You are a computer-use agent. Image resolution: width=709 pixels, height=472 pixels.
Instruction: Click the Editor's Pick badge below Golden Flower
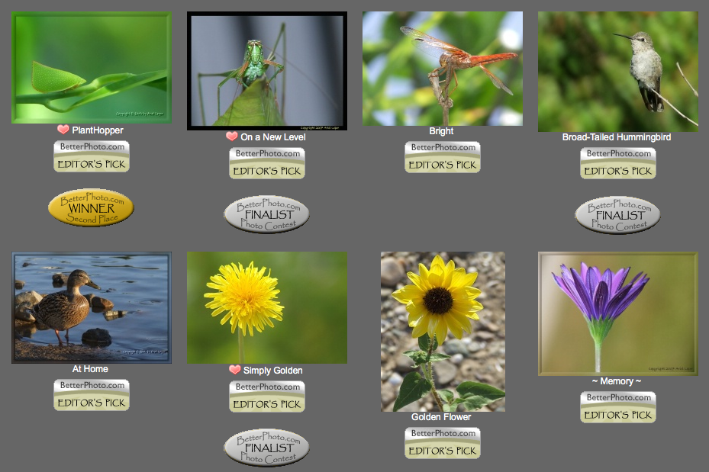pyautogui.click(x=442, y=442)
